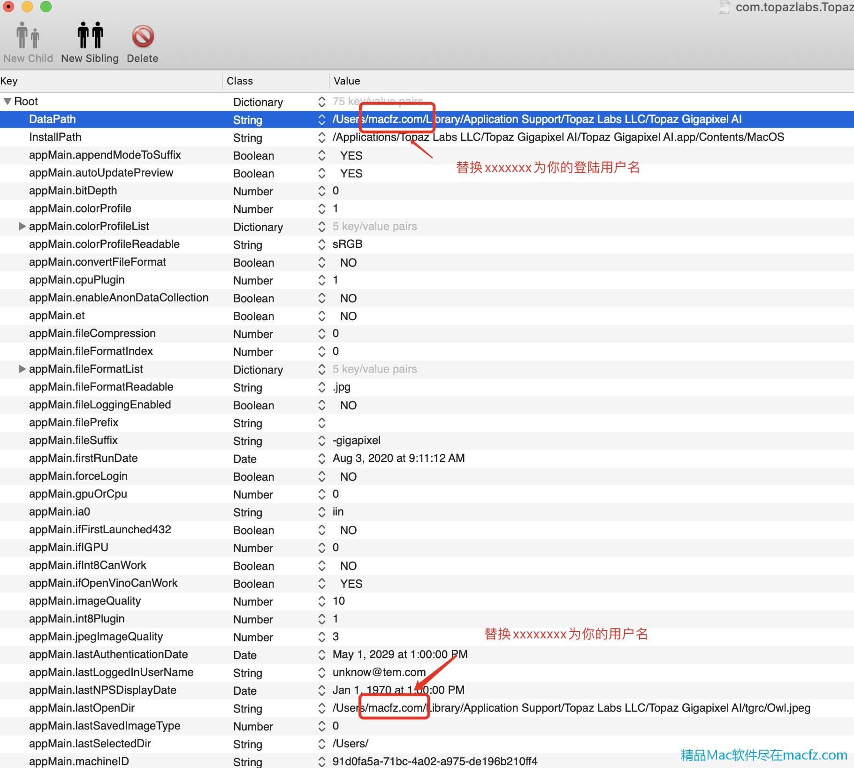Screen dimensions: 854x768
Task: Click unknow@tem.com value field
Action: click(x=379, y=672)
